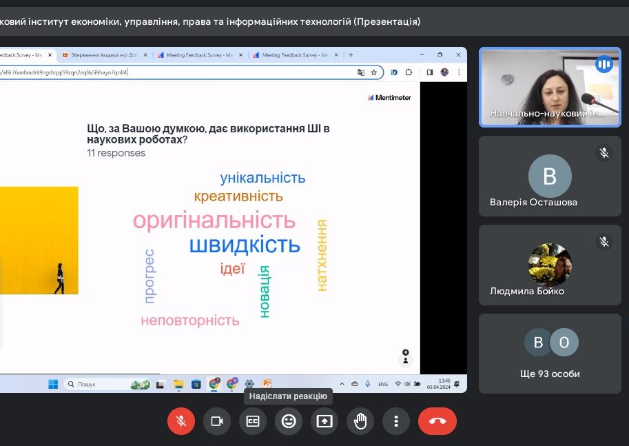Switch to the Збереження Академічної tab
This screenshot has height=446, width=629.
[103, 55]
